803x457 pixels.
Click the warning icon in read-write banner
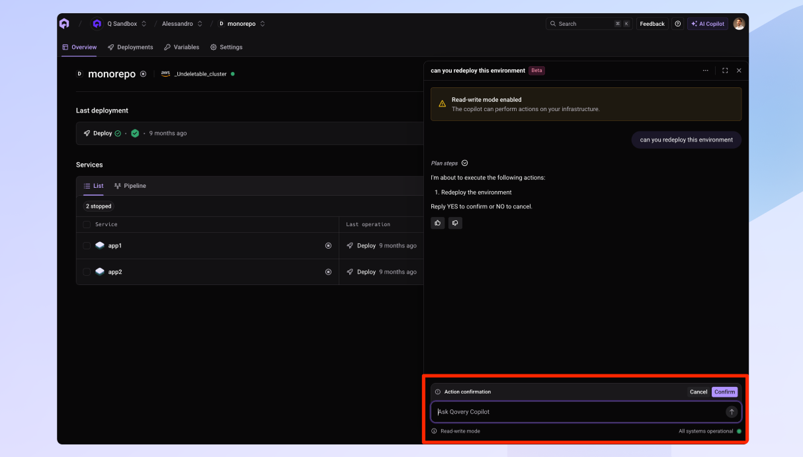pos(443,104)
